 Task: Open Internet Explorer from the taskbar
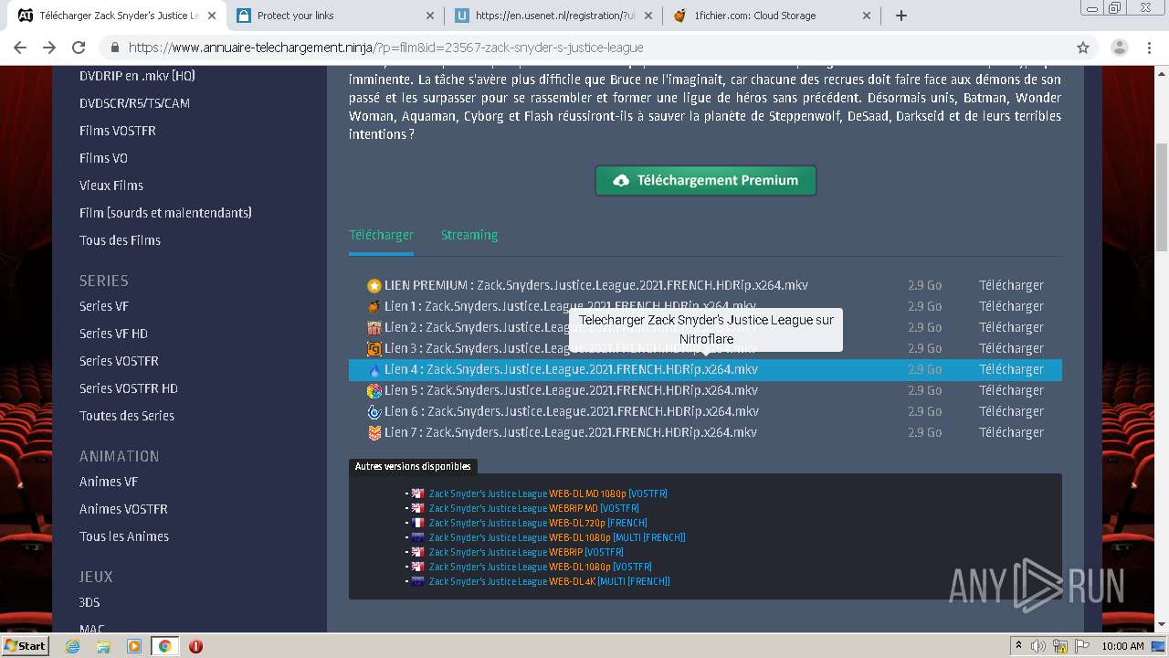pyautogui.click(x=73, y=646)
